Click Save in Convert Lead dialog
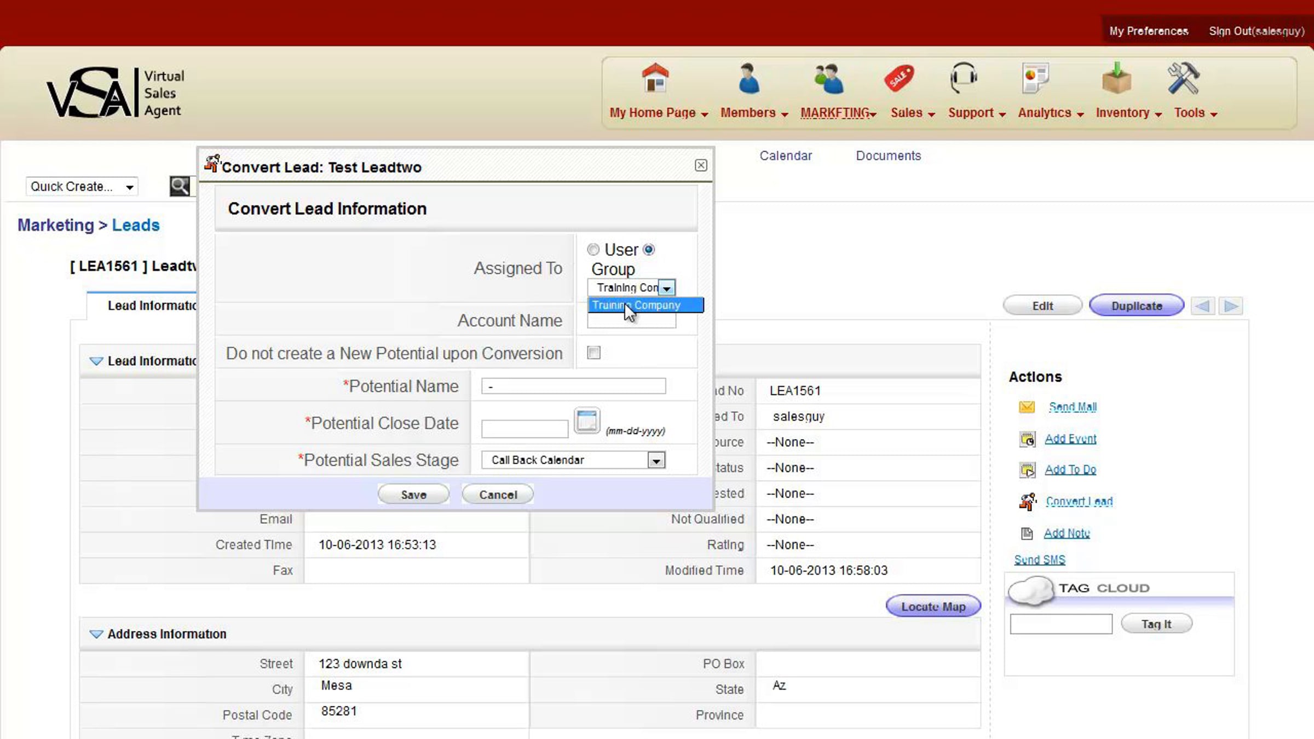Screen dimensions: 1314x739 coord(413,494)
